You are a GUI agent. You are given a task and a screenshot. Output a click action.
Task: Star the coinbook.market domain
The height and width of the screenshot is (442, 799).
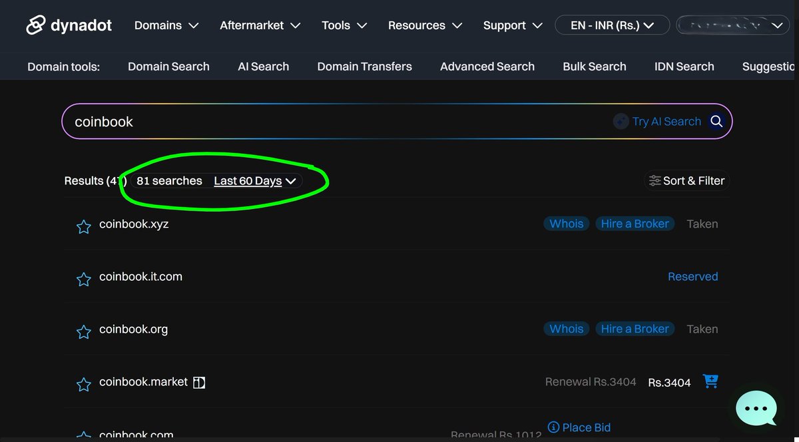(83, 385)
